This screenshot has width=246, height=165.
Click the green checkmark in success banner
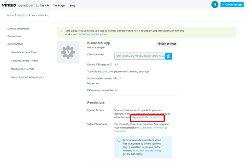[x=61, y=31]
